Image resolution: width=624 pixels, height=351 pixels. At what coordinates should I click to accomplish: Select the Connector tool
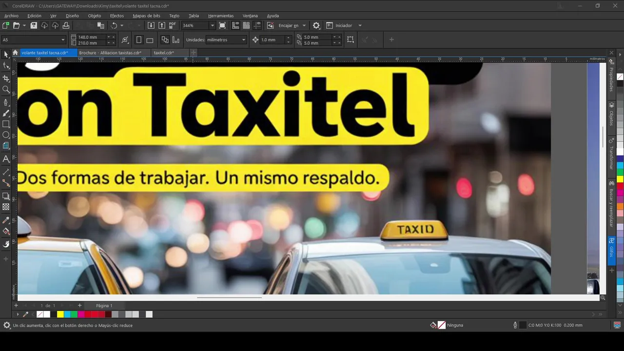point(6,183)
